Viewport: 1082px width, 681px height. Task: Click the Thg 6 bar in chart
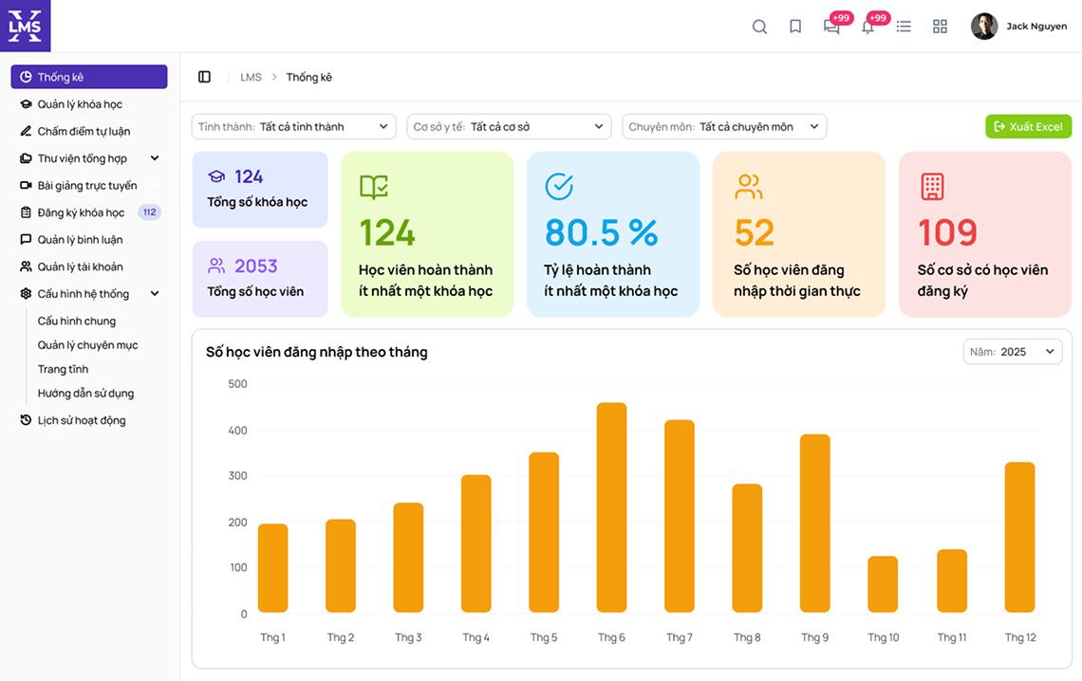611,507
